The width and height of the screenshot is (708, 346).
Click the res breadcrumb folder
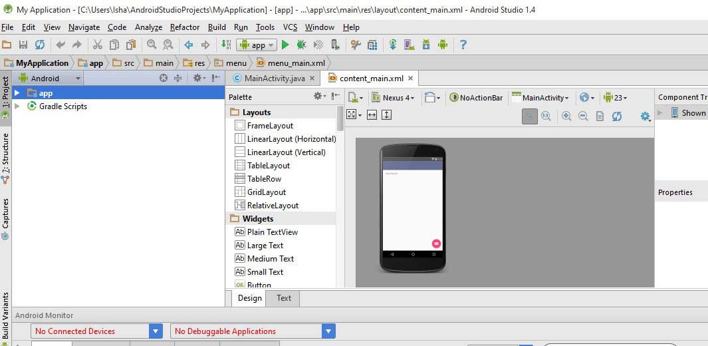[x=194, y=63]
